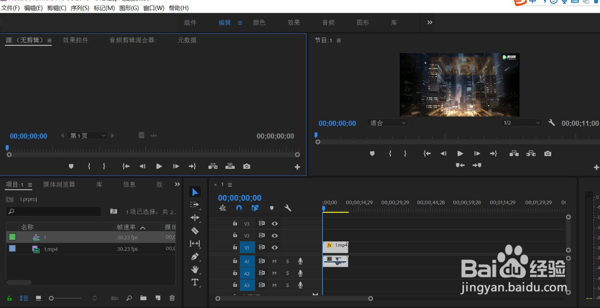Export frame camera in Source monitor
This screenshot has width=600, height=308.
pyautogui.click(x=246, y=166)
